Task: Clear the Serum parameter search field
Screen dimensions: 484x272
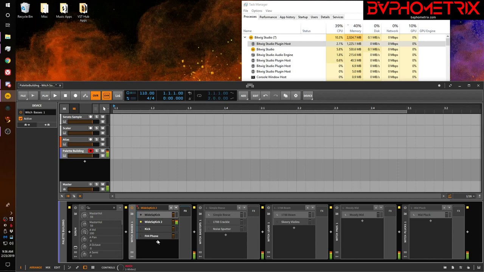Action: 114,207
